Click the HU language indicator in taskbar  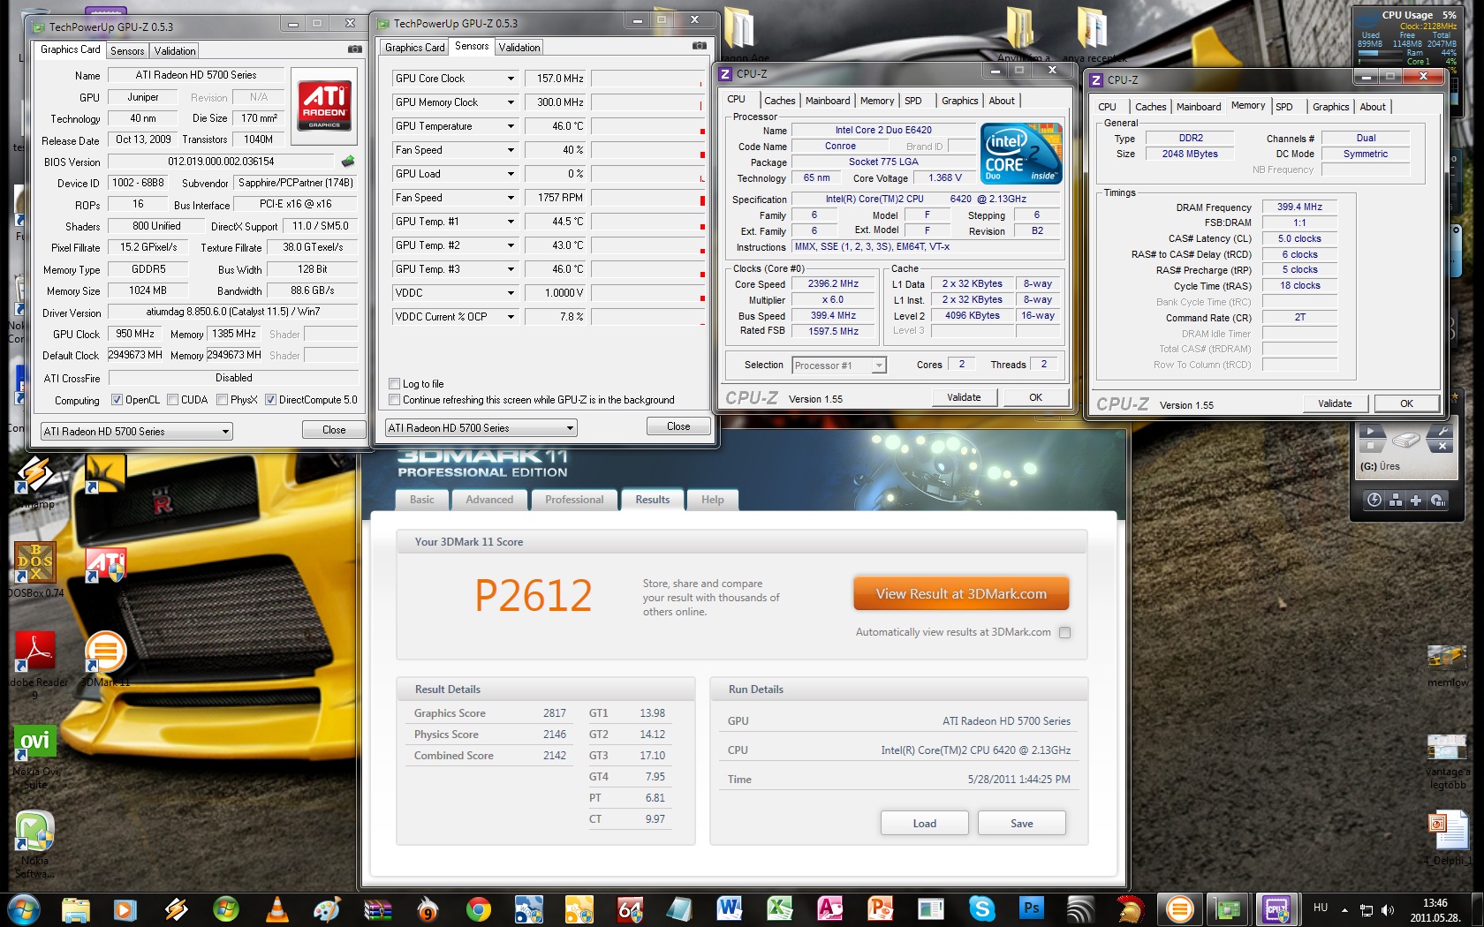(1321, 908)
